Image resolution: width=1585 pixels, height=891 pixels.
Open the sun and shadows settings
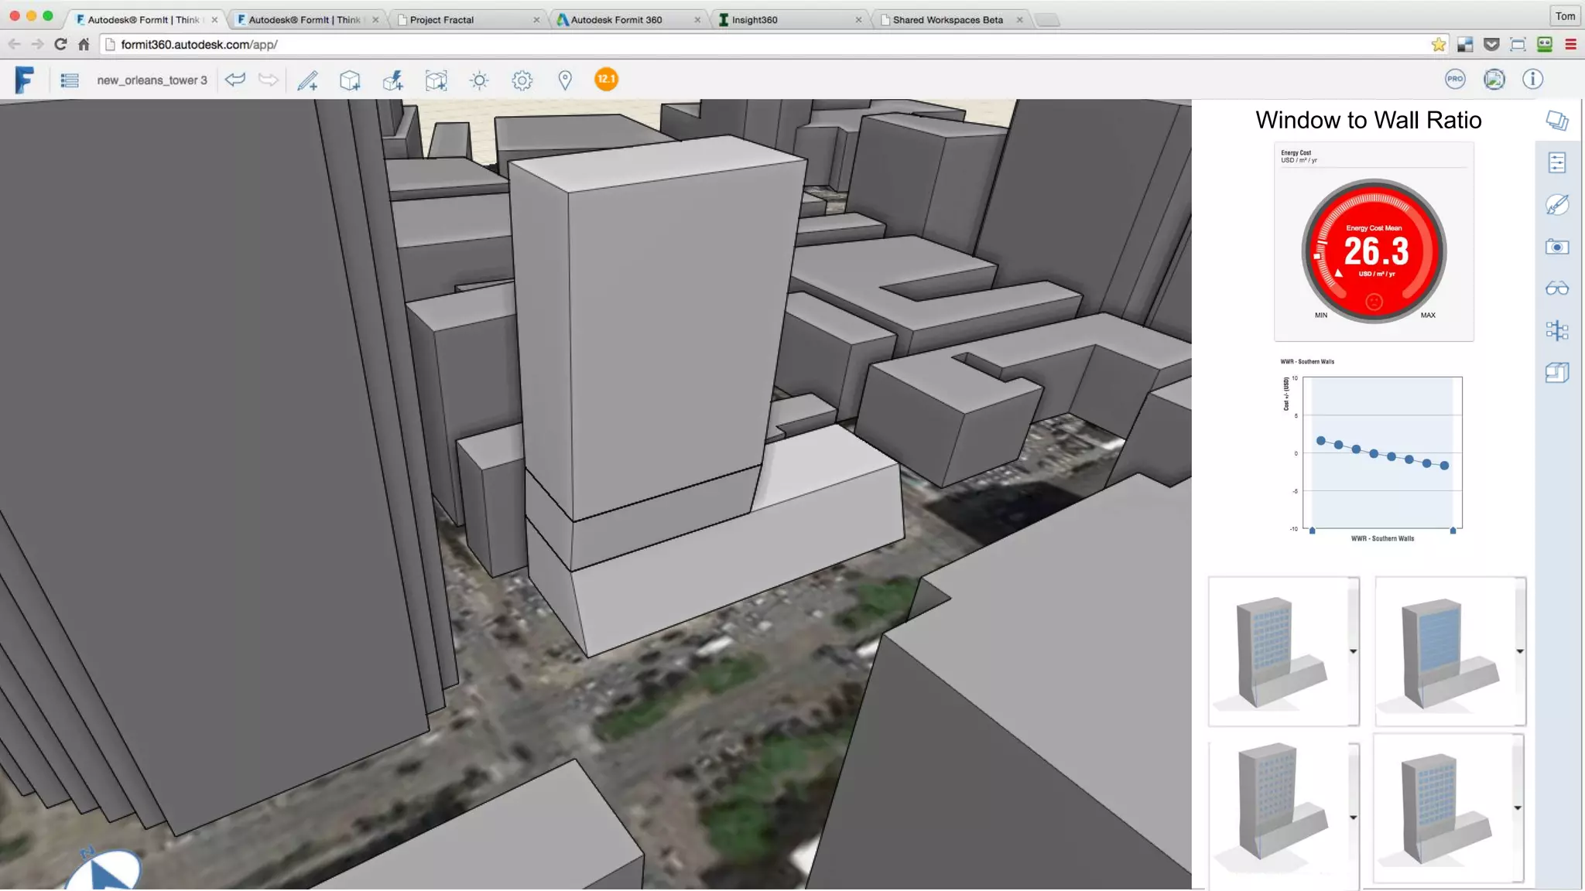point(479,80)
